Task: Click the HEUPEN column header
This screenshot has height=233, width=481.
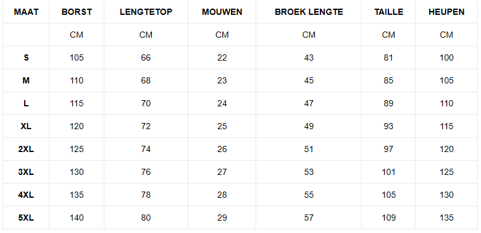Action: click(446, 12)
